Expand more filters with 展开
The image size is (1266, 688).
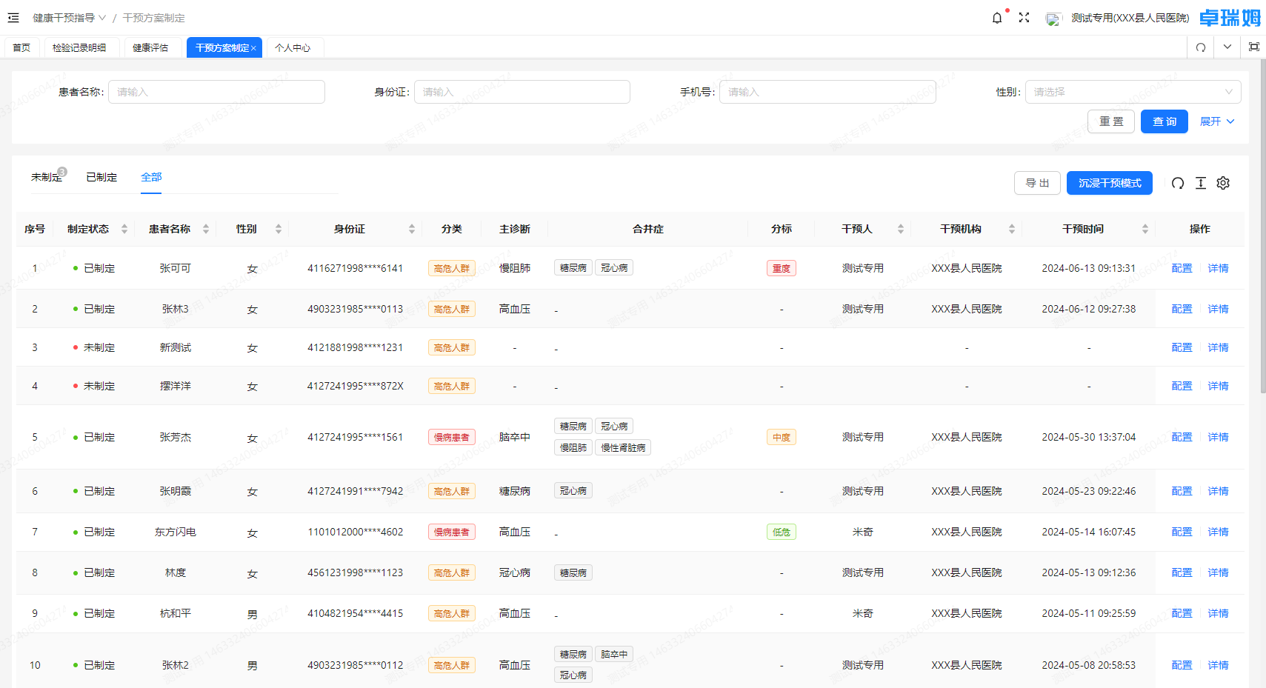click(1216, 121)
